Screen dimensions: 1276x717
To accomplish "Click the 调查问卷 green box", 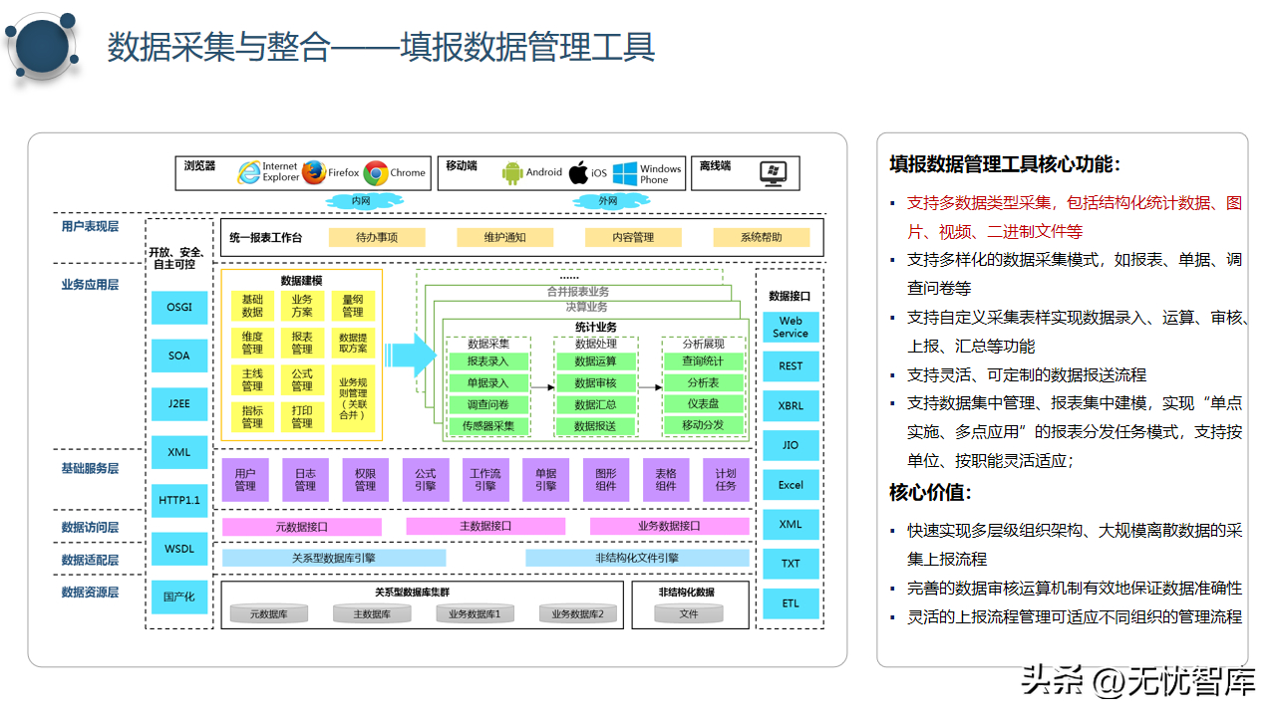I will click(x=487, y=404).
